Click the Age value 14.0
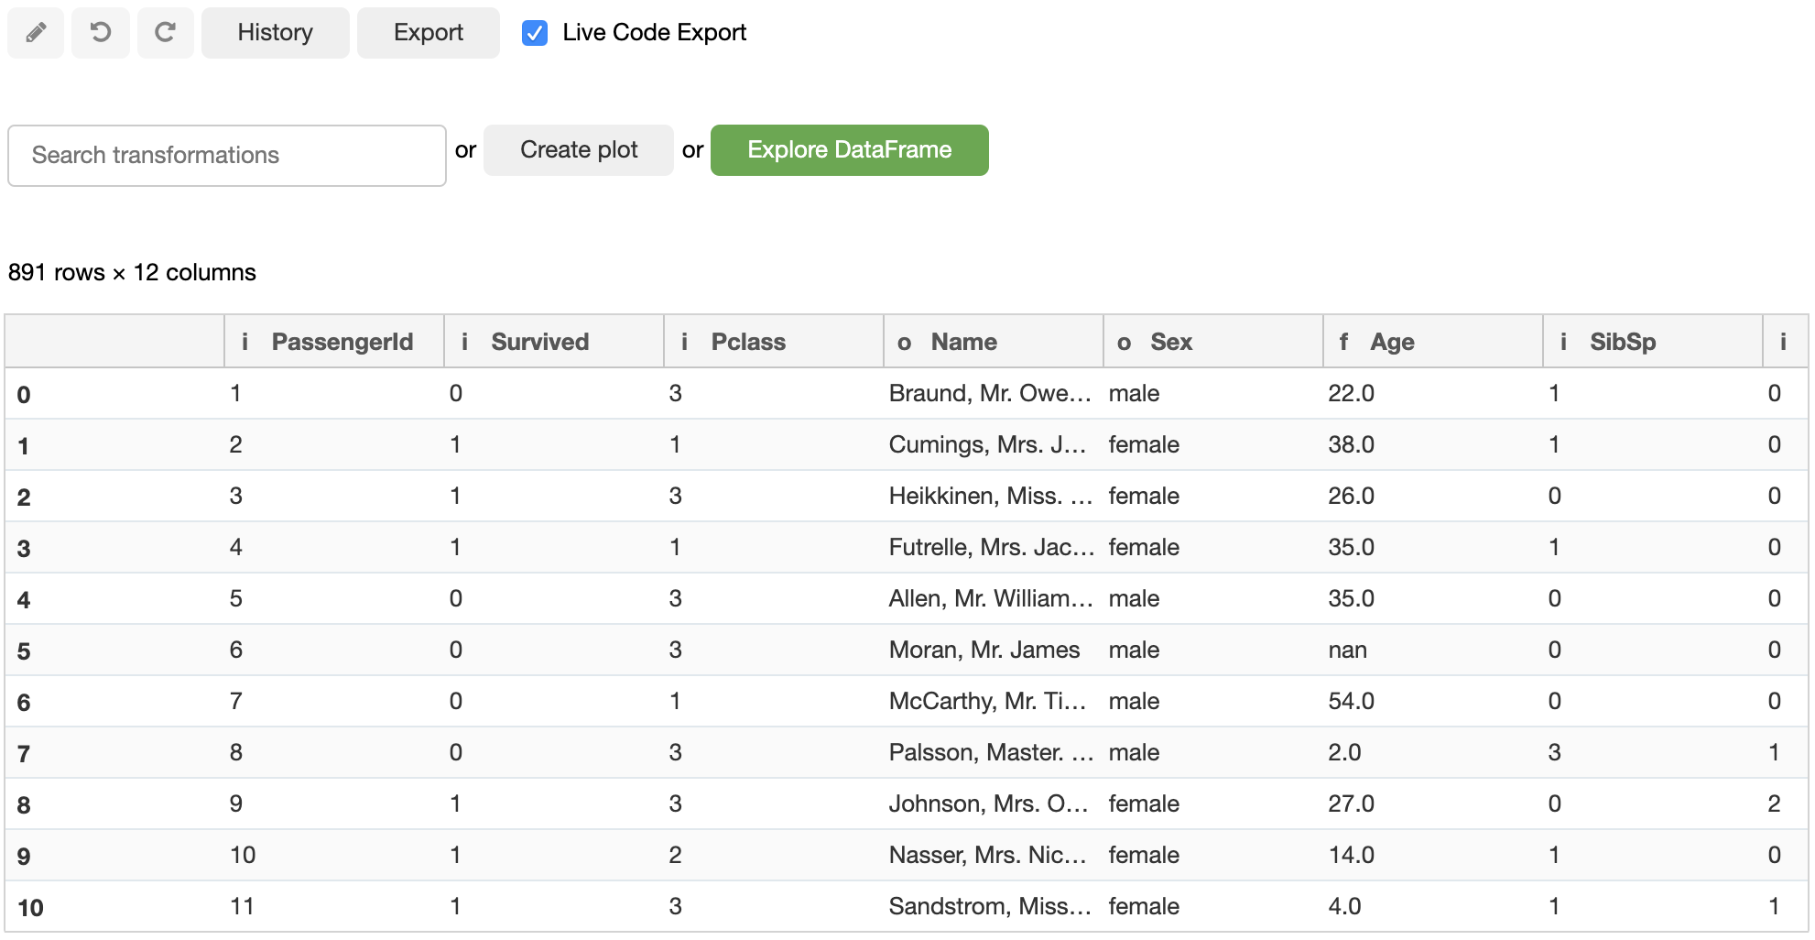 click(x=1352, y=856)
